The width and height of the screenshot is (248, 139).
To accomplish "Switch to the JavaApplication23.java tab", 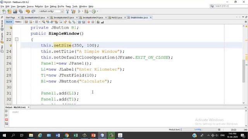I will click(64, 17).
